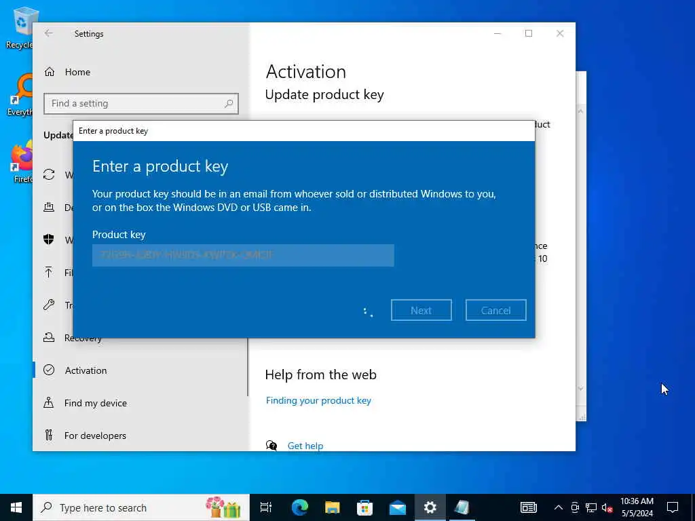695x521 pixels.
Task: Open the Windows Start menu
Action: [16, 507]
